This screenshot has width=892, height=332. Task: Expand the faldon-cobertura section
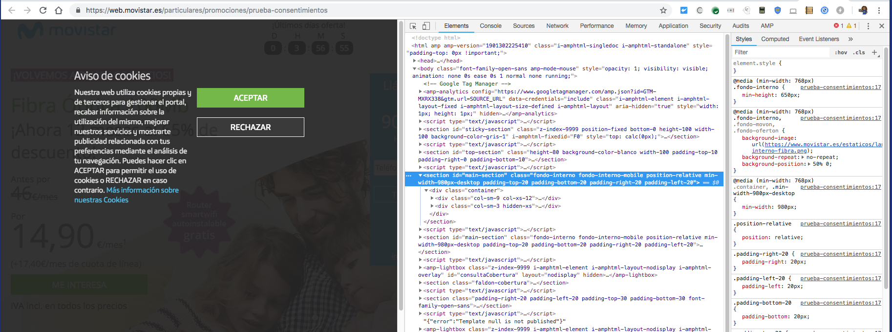421,283
